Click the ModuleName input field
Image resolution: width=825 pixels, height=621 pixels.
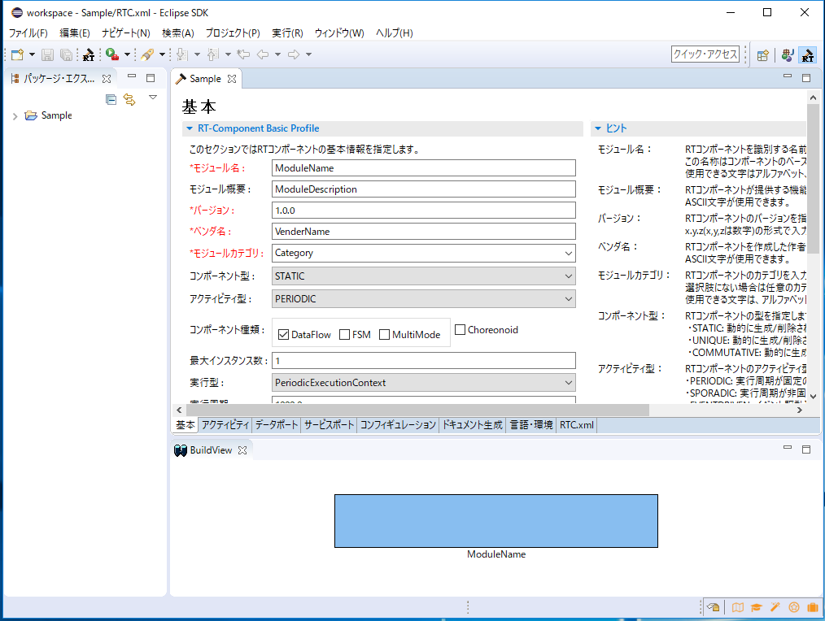pos(424,168)
